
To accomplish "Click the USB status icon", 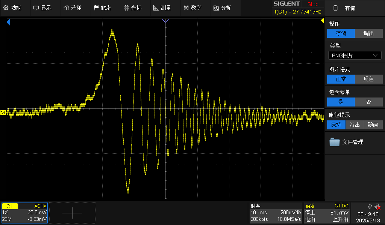I will tap(370, 206).
